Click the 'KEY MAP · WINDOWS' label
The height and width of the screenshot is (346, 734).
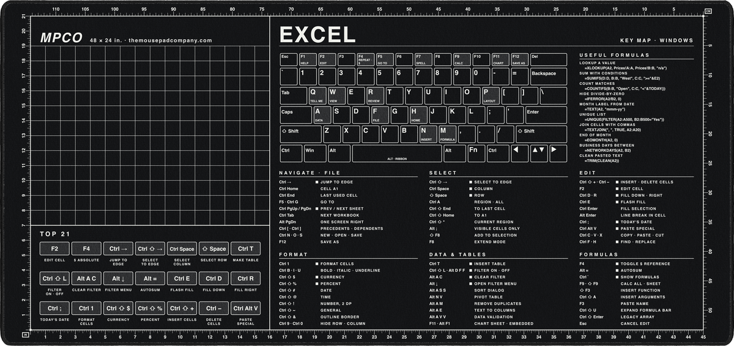point(656,41)
